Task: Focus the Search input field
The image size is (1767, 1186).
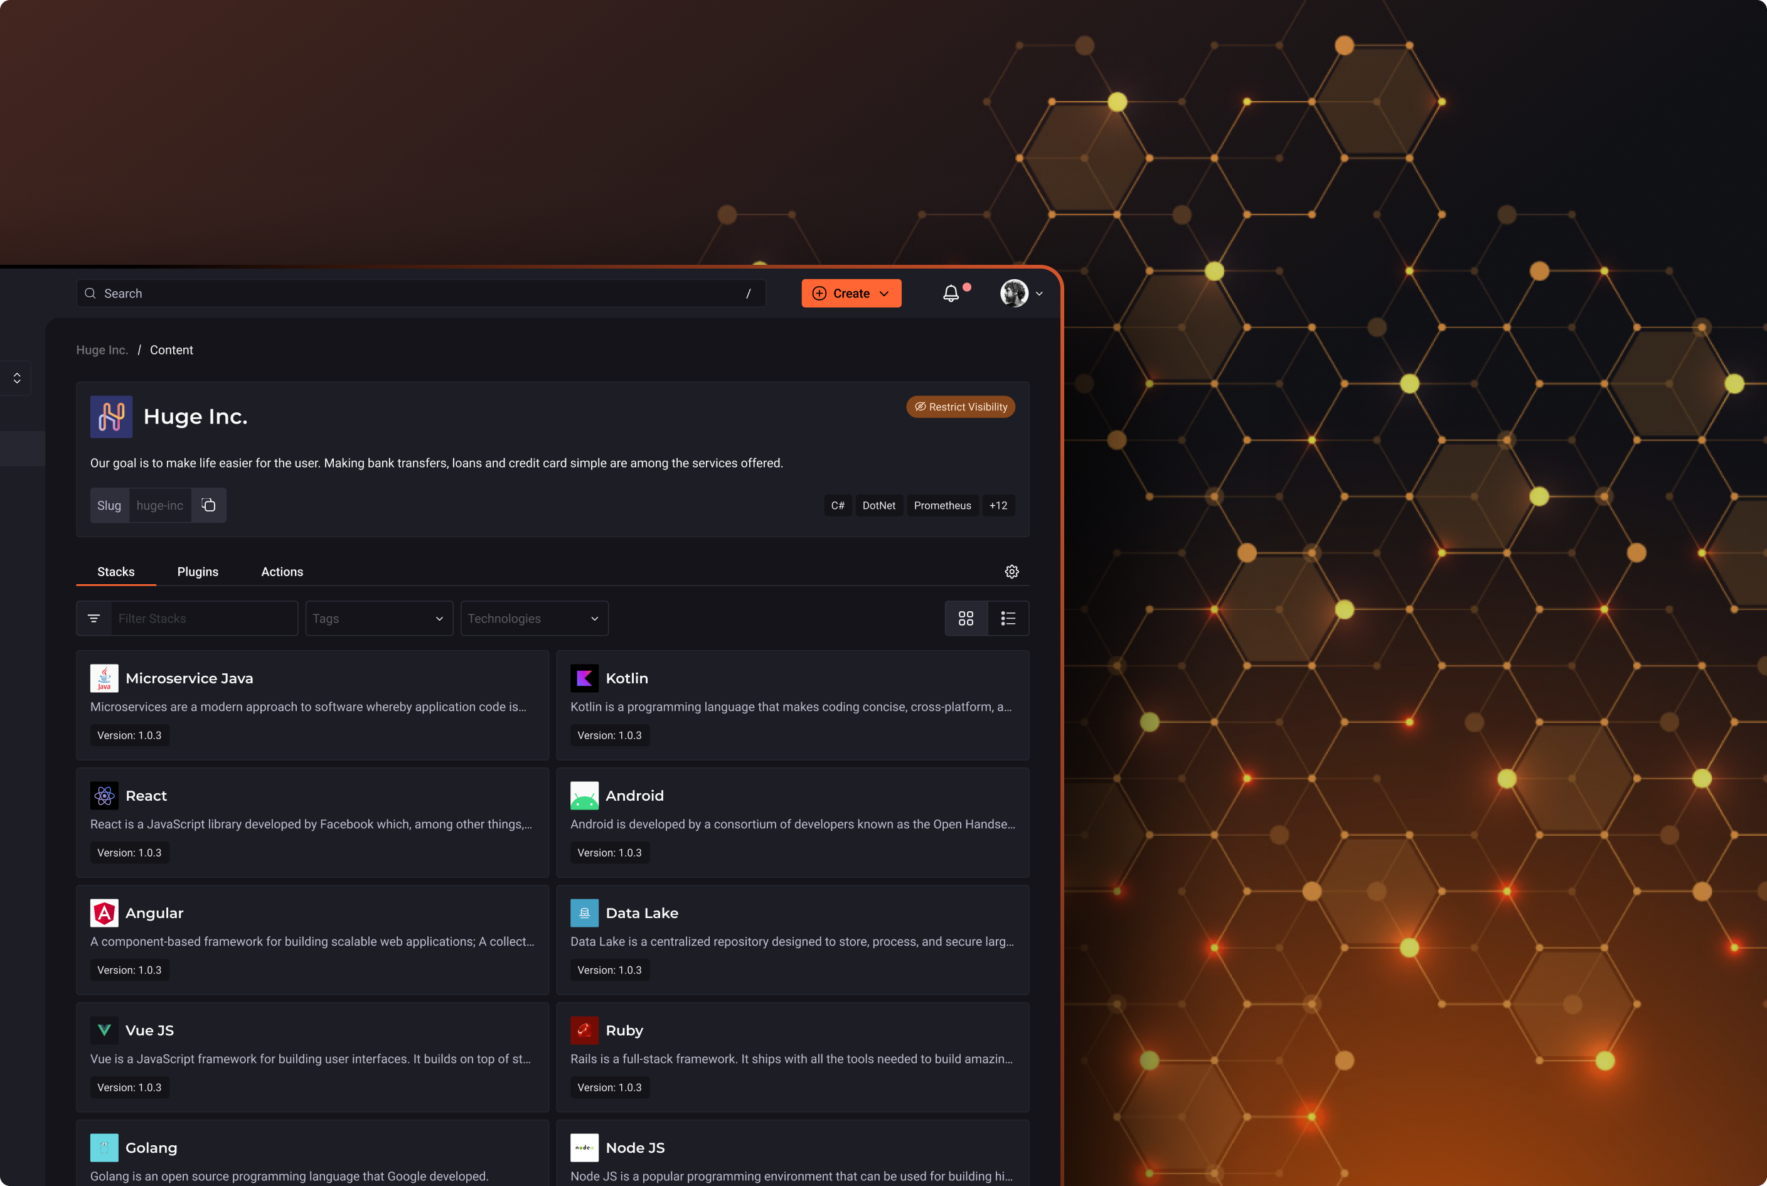Action: (x=420, y=294)
